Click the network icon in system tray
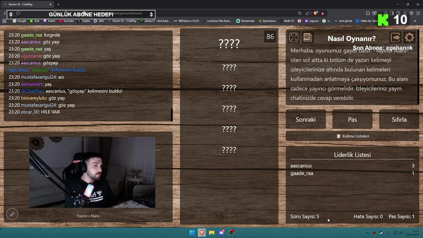This screenshot has width=423, height=238. click(x=395, y=233)
